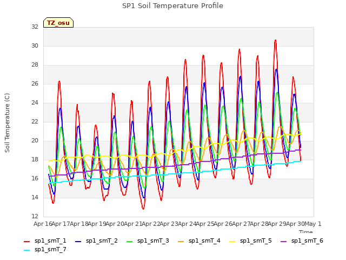The height and width of the screenshot is (260, 346).
Task: Click the 26 y-axis tick label
Action: 35,83
